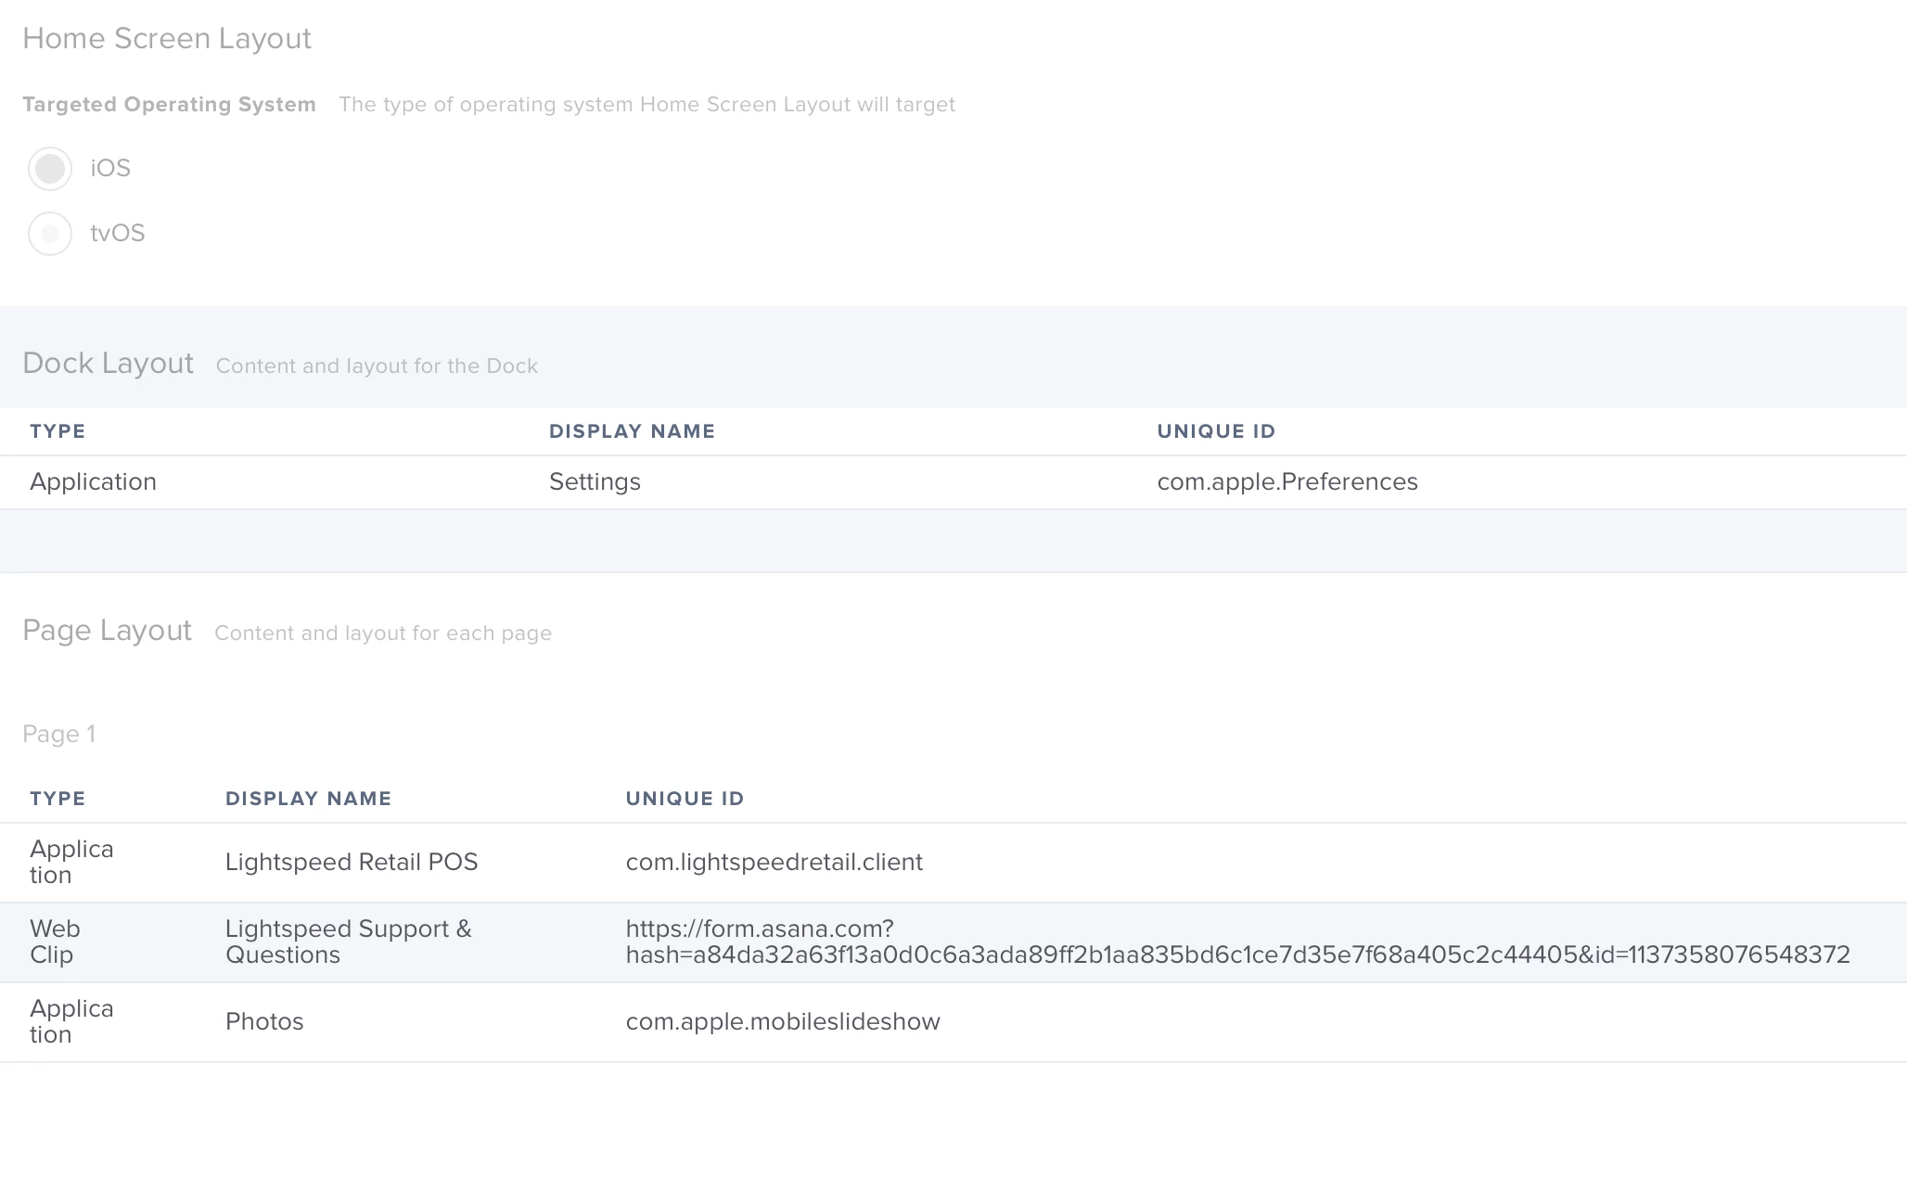This screenshot has height=1204, width=1907.
Task: Click the Application type in Lightspeed Retail row
Action: pos(71,863)
